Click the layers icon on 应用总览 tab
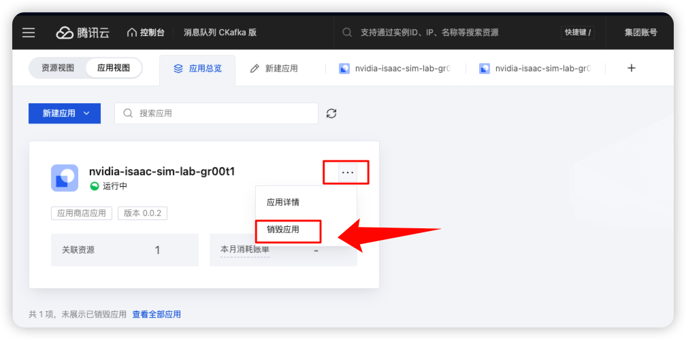The image size is (686, 339). pos(178,69)
